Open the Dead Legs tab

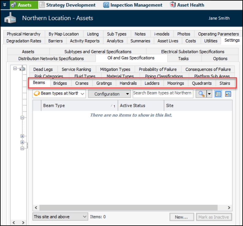[43, 69]
